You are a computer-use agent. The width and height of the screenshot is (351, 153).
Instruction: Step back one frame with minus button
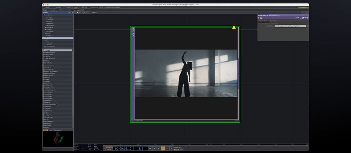coord(167,148)
